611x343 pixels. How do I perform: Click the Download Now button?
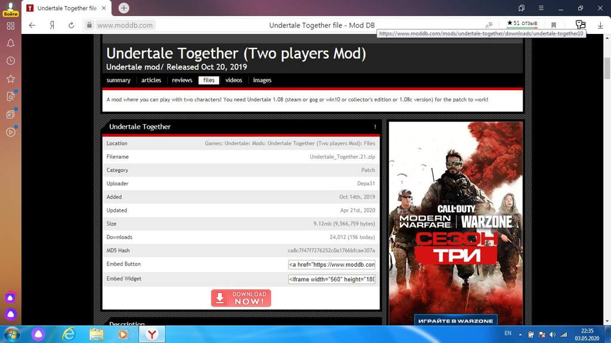click(x=241, y=298)
